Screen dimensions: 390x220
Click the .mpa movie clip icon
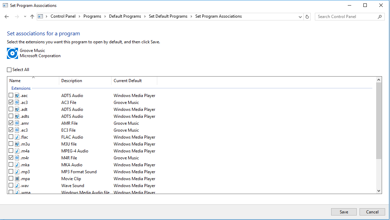tap(17, 179)
